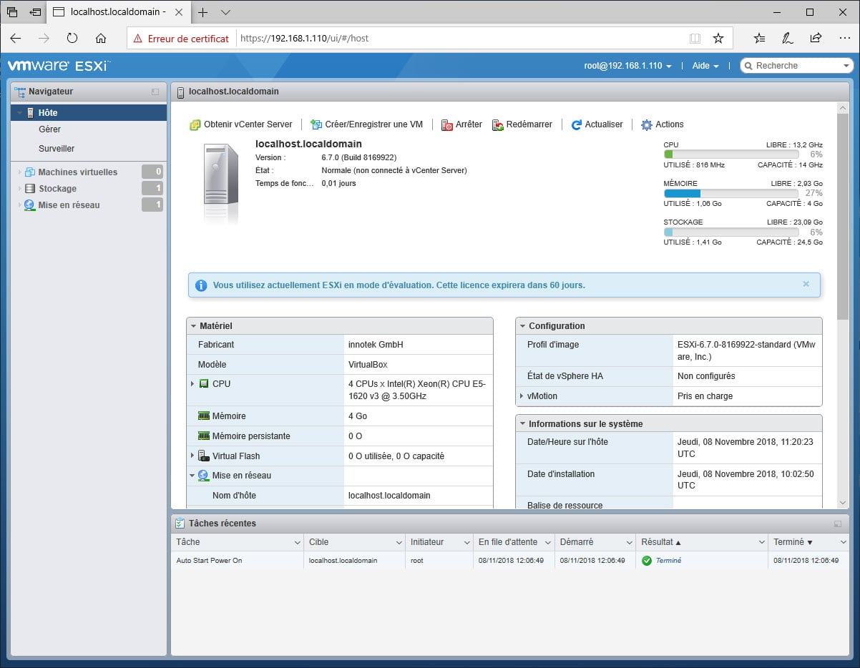Expand the CPU hardware row
860x668 pixels.
pos(192,384)
